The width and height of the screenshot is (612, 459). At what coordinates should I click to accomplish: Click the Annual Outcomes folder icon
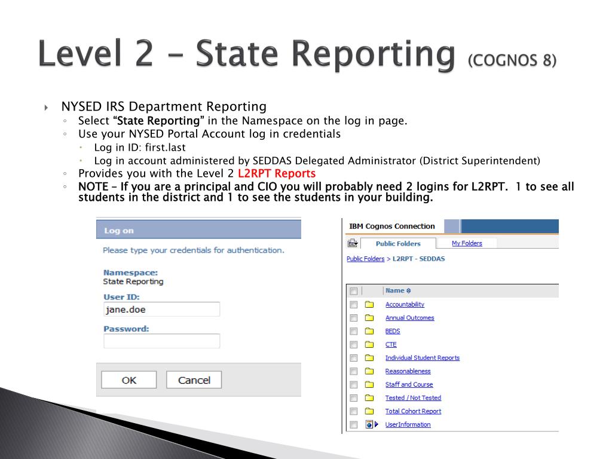tap(369, 318)
